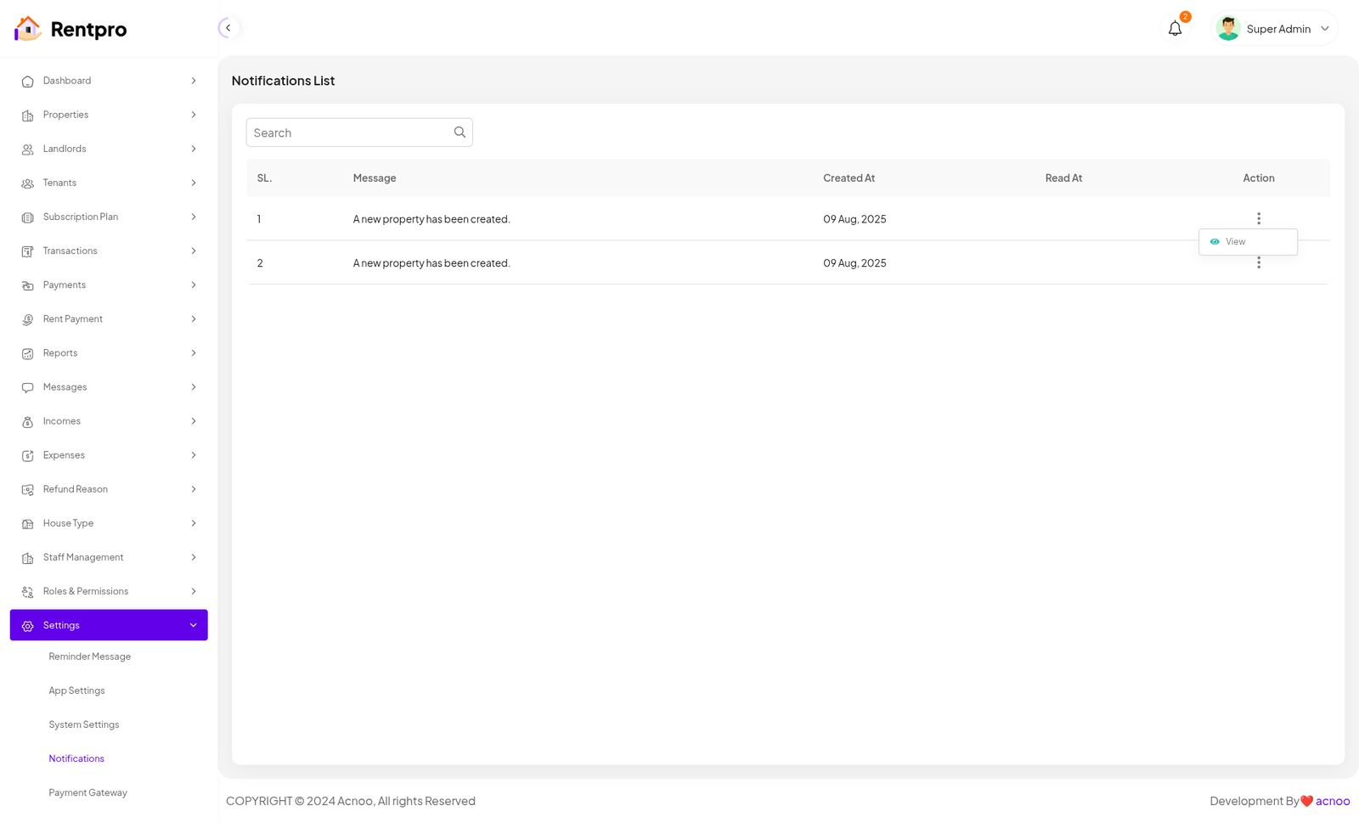The image size is (1359, 823).
Task: Open the System Settings submenu item
Action: [83, 724]
